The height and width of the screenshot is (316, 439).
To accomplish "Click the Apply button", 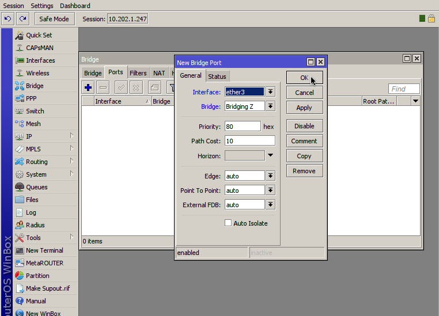I will (305, 108).
